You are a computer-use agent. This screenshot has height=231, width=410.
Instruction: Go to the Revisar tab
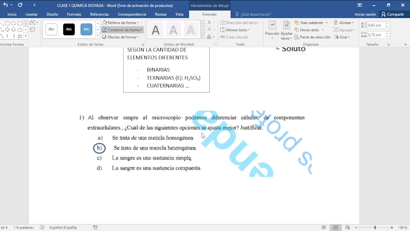161,14
